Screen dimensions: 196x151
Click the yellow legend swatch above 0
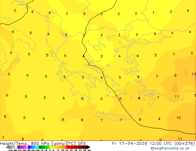coord(50,147)
